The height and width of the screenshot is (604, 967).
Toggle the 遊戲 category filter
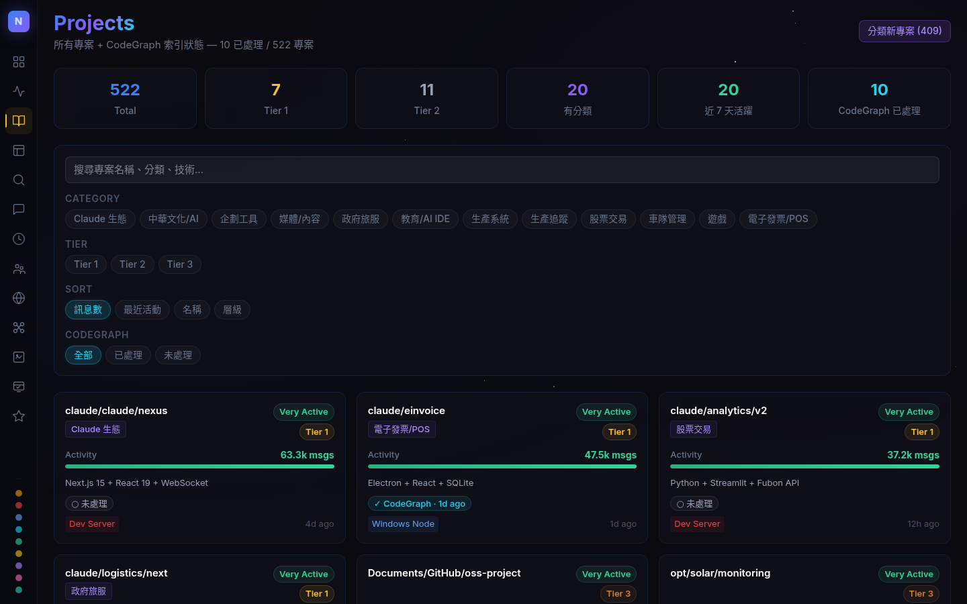pyautogui.click(x=717, y=219)
